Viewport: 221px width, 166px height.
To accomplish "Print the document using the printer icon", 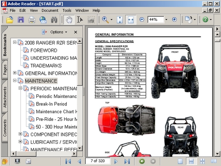I will click(32, 20).
